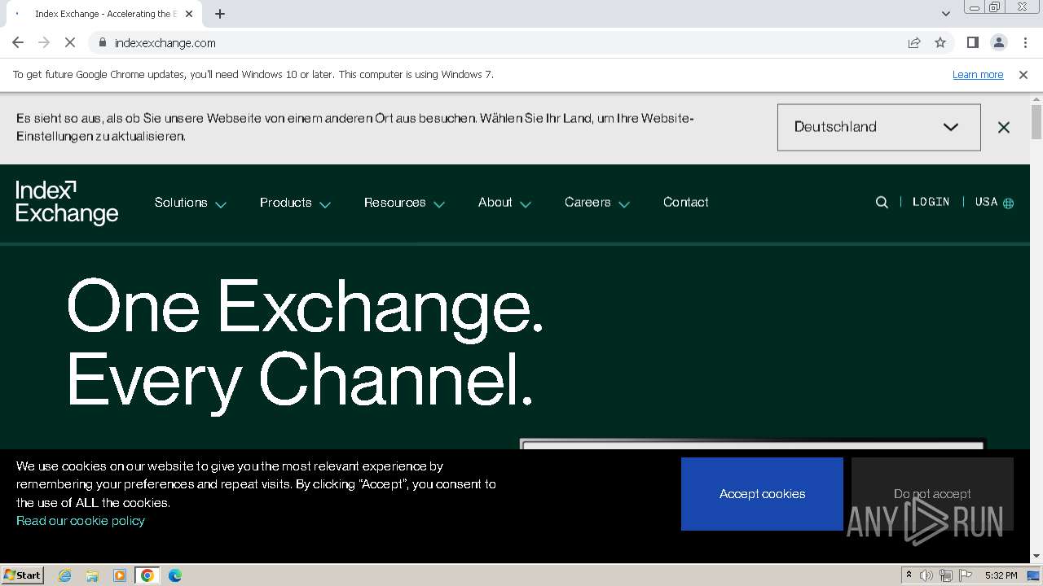Open a new browser tab
1043x586 pixels.
coord(220,14)
